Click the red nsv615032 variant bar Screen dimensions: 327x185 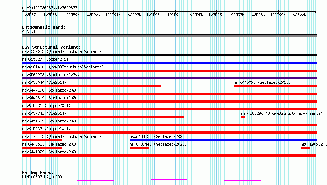click(169, 132)
